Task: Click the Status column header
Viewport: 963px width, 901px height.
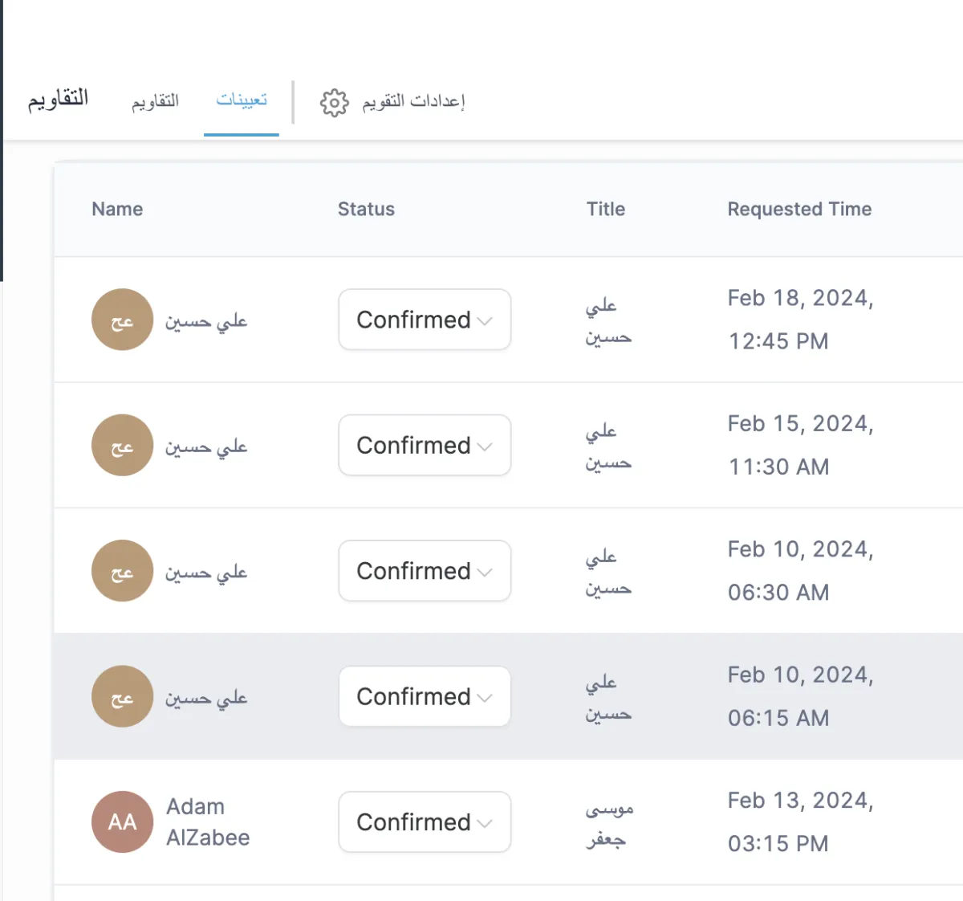Action: pyautogui.click(x=366, y=209)
